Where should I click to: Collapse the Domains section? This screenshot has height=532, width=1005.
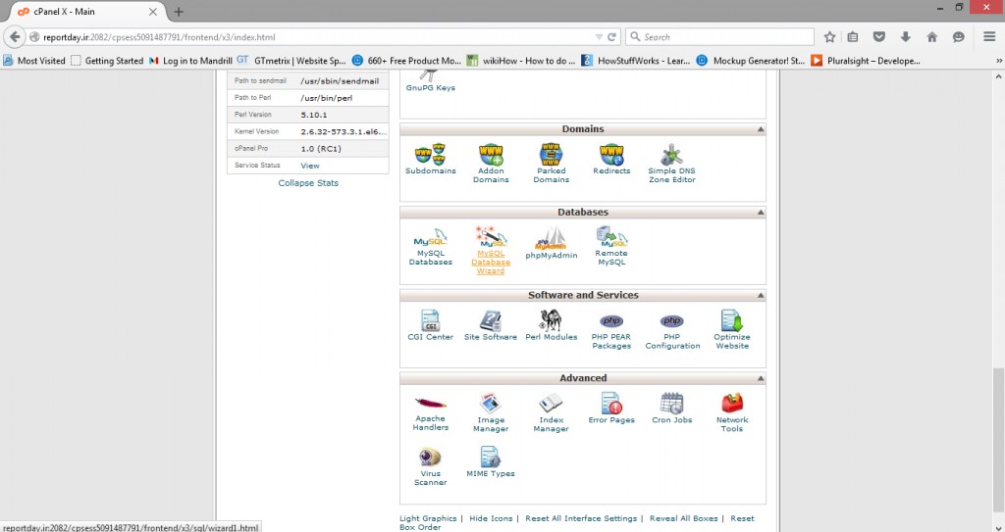(760, 129)
